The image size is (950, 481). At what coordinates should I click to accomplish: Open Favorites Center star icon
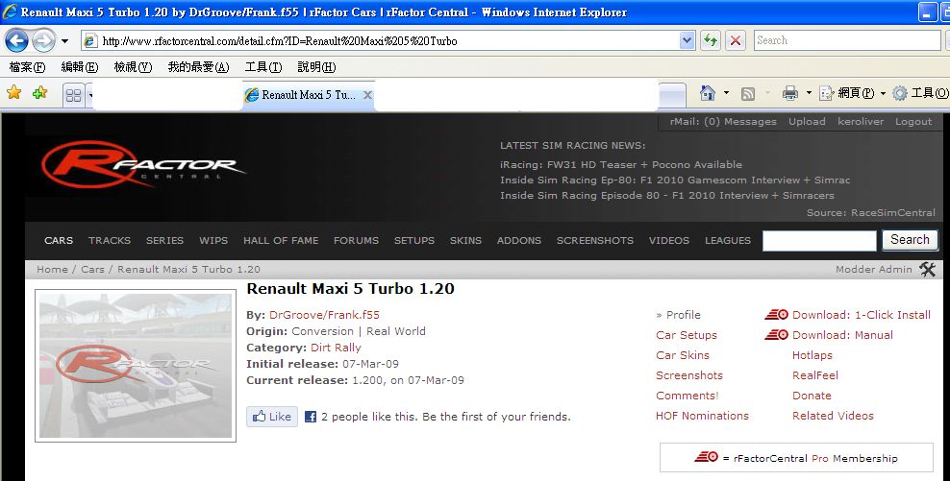pos(14,93)
